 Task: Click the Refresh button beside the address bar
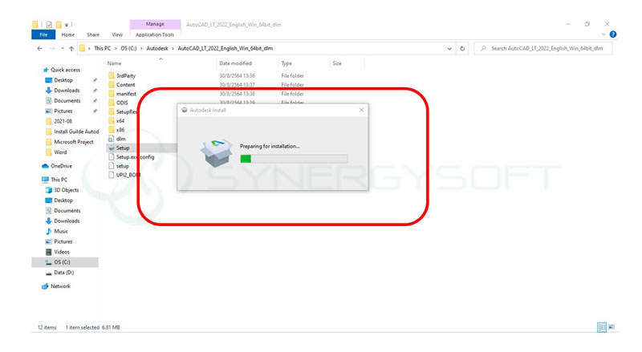(x=463, y=49)
